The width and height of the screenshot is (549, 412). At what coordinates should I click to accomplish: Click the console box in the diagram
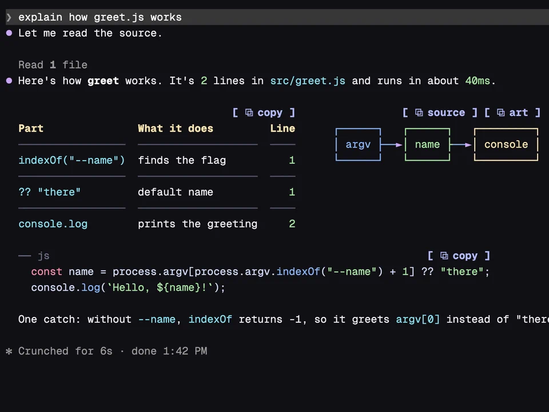506,144
